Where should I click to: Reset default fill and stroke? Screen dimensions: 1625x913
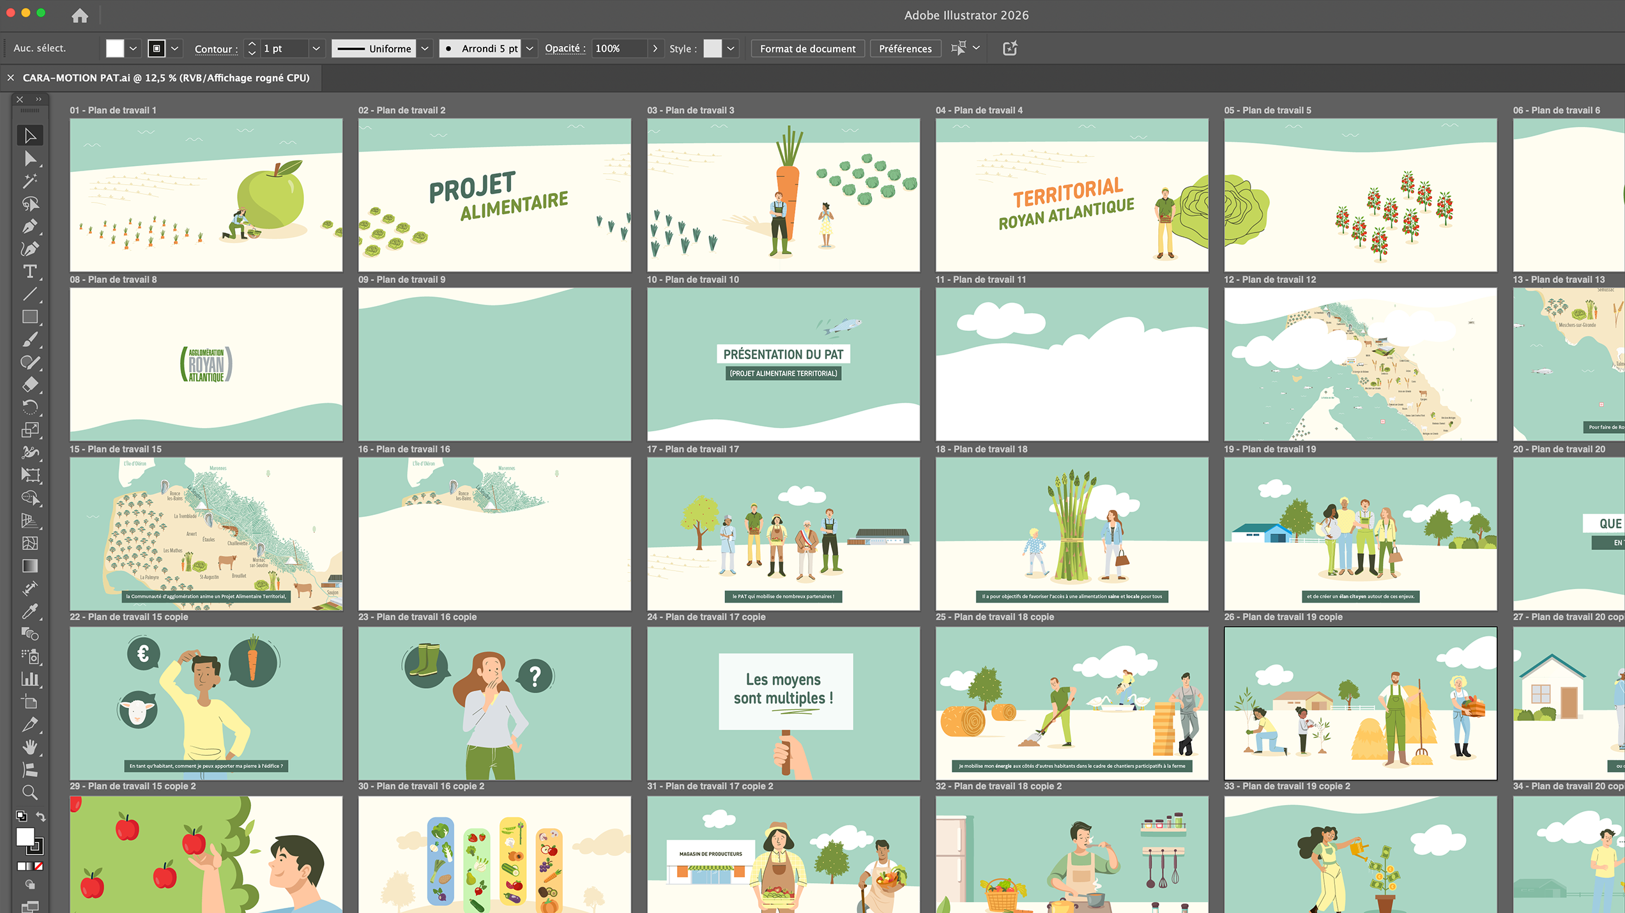(x=21, y=817)
